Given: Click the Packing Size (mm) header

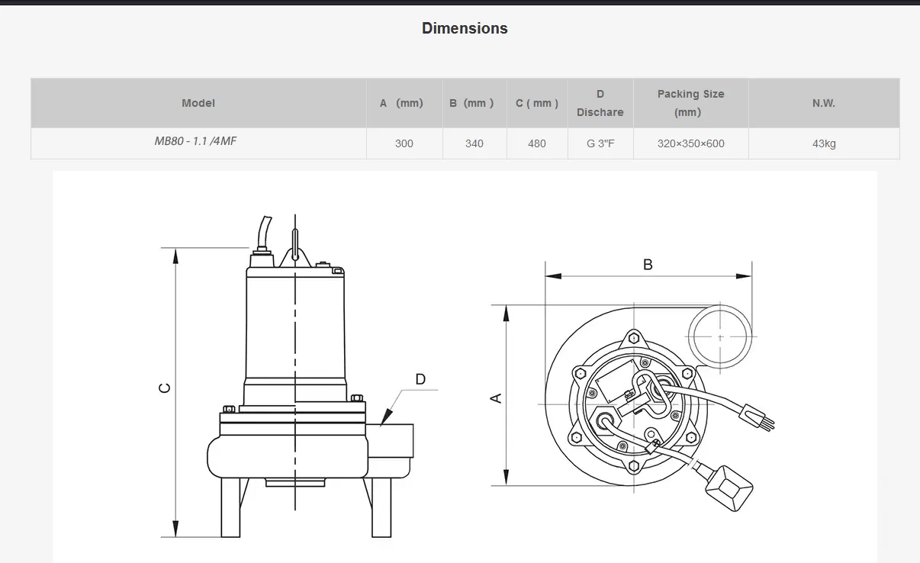Looking at the screenshot, I should click(690, 103).
